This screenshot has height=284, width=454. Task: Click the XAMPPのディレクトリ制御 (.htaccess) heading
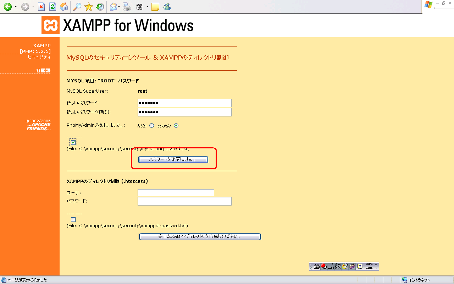(x=107, y=181)
